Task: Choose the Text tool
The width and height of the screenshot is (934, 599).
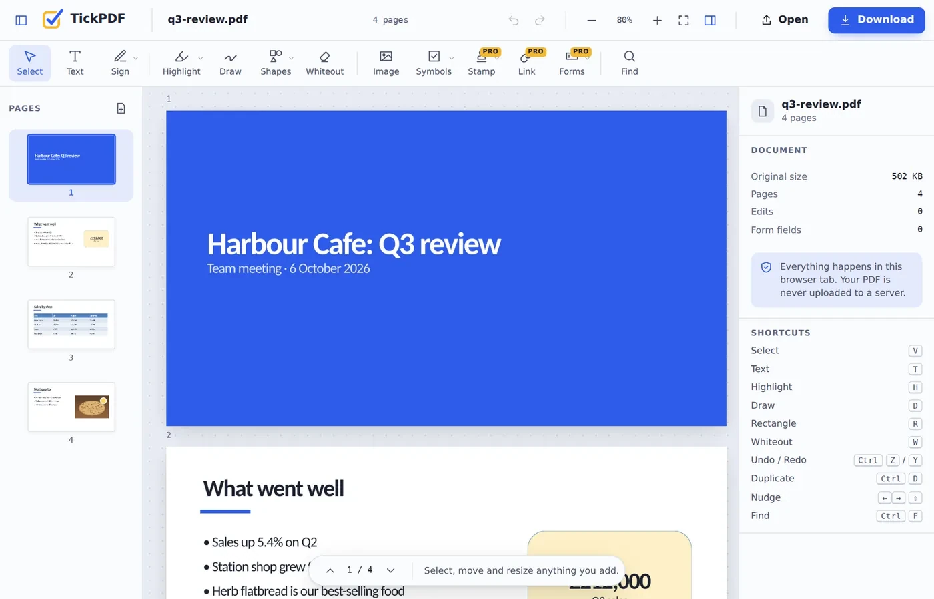Action: point(75,63)
